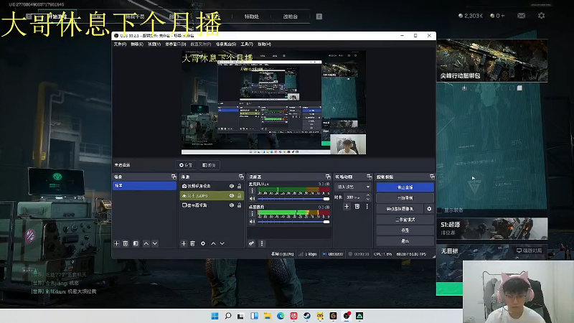Open source 属性 properties button above the docks
The height and width of the screenshot is (323, 574).
tap(186, 165)
